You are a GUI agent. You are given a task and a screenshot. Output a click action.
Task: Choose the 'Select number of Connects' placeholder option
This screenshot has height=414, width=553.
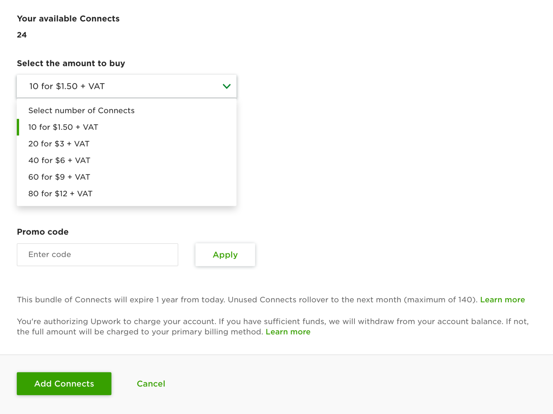[x=127, y=111]
